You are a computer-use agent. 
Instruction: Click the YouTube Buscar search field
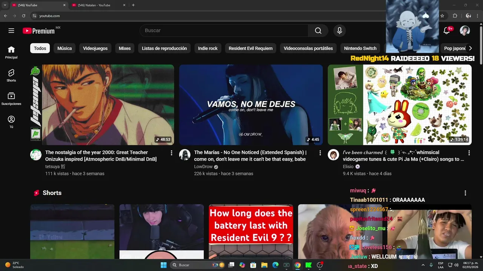coord(224,30)
